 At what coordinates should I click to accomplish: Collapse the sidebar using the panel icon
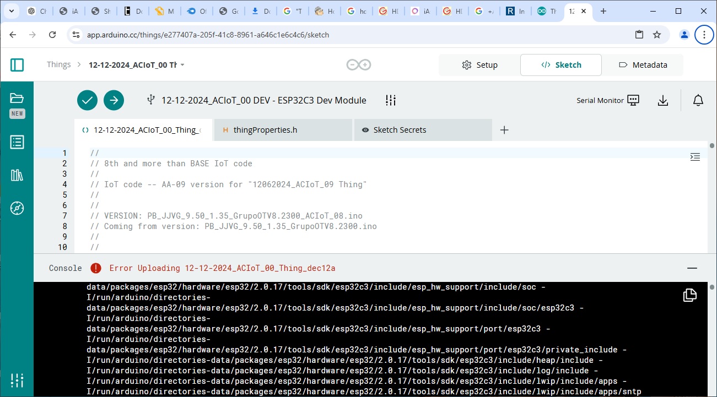point(17,64)
